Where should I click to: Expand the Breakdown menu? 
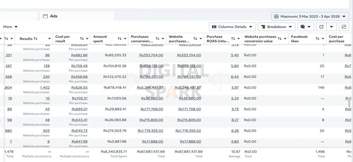pyautogui.click(x=276, y=27)
